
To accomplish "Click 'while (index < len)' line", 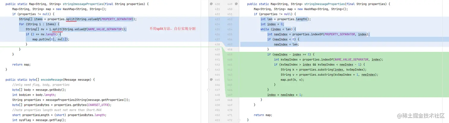I will coord(278,29).
